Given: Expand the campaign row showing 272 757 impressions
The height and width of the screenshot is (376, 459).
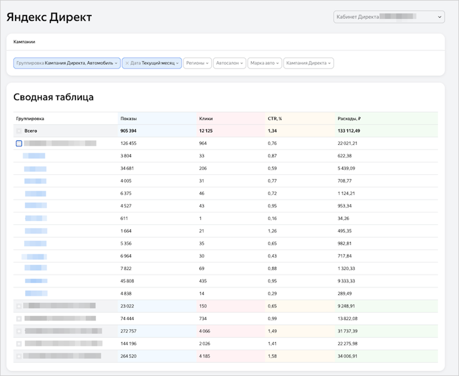Looking at the screenshot, I should pyautogui.click(x=19, y=331).
